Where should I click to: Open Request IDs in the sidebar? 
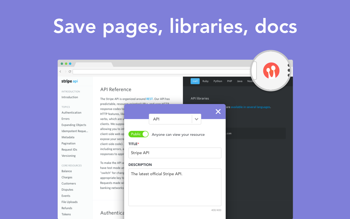coord(69,149)
